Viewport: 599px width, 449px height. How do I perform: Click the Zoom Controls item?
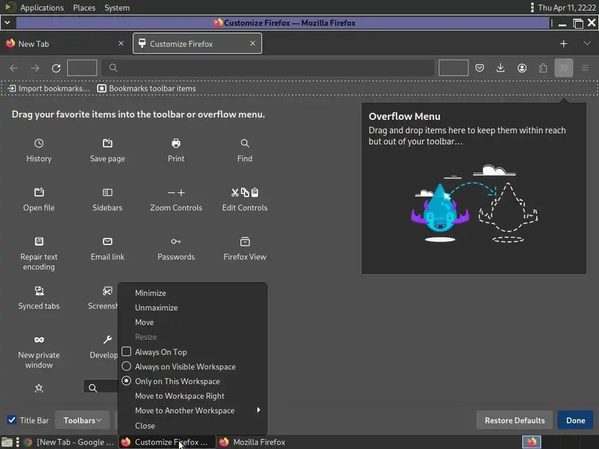click(x=176, y=200)
